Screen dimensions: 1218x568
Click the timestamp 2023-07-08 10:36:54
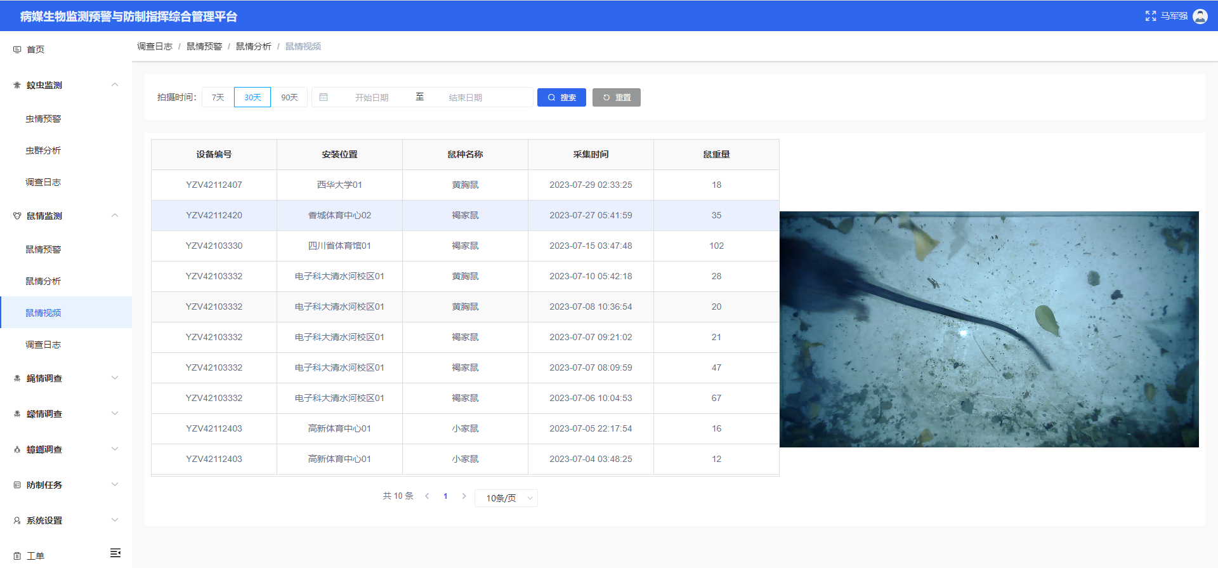point(591,307)
